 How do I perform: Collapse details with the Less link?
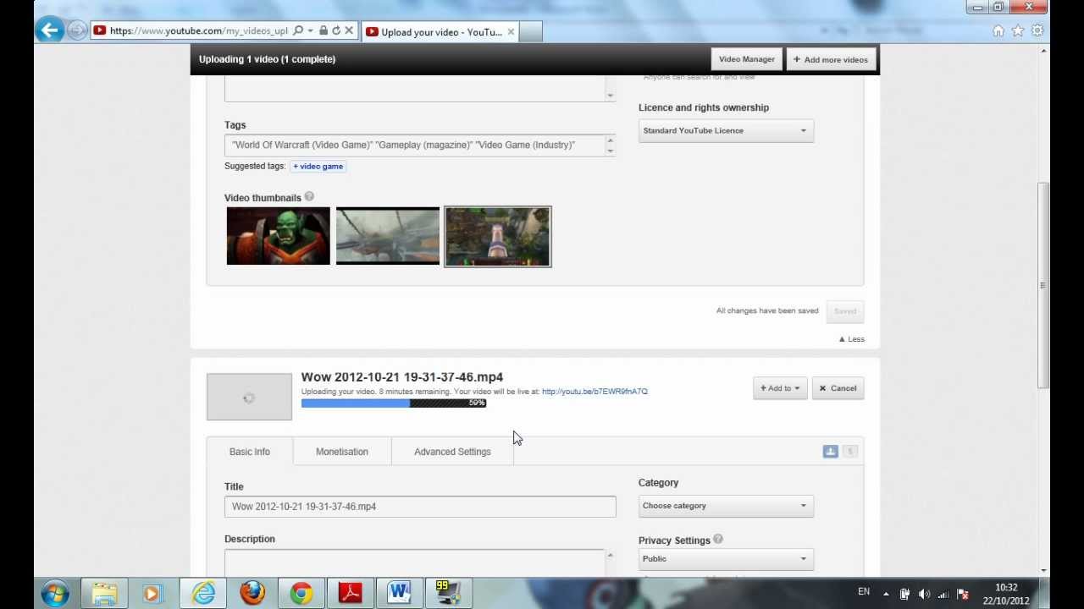pos(852,339)
